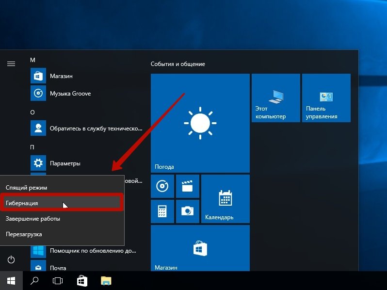Open the Панель управления tile
The width and height of the screenshot is (387, 290).
326,98
